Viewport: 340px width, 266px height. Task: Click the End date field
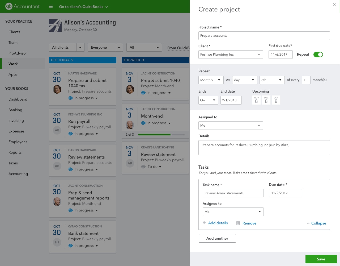(x=231, y=100)
